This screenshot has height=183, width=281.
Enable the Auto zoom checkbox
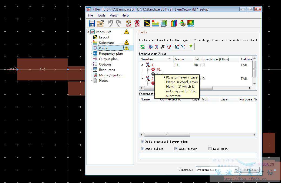210,149
